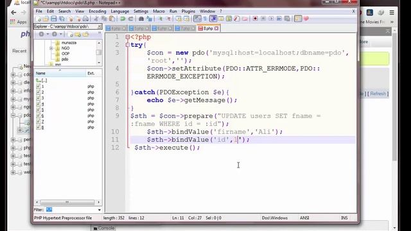Image resolution: width=411 pixels, height=231 pixels.
Task: Click the Start Recording macro icon
Action: (x=256, y=19)
